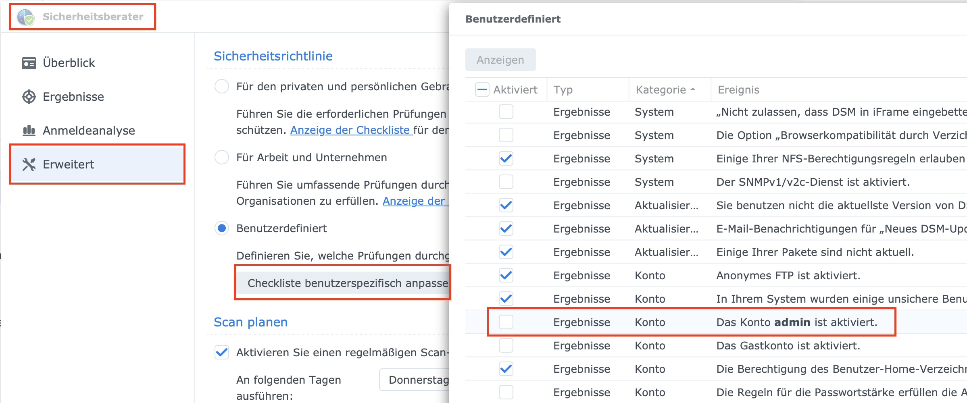Screen dimensions: 967x403
Task: Open the Donnerstag weekday dropdown
Action: (415, 380)
